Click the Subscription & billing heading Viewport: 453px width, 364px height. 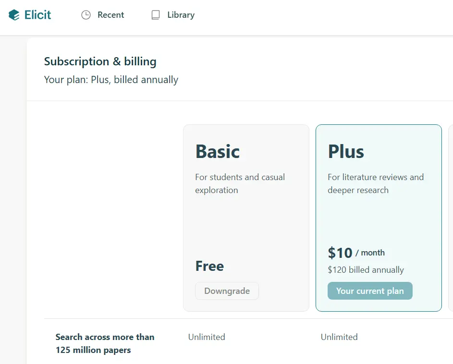(100, 61)
